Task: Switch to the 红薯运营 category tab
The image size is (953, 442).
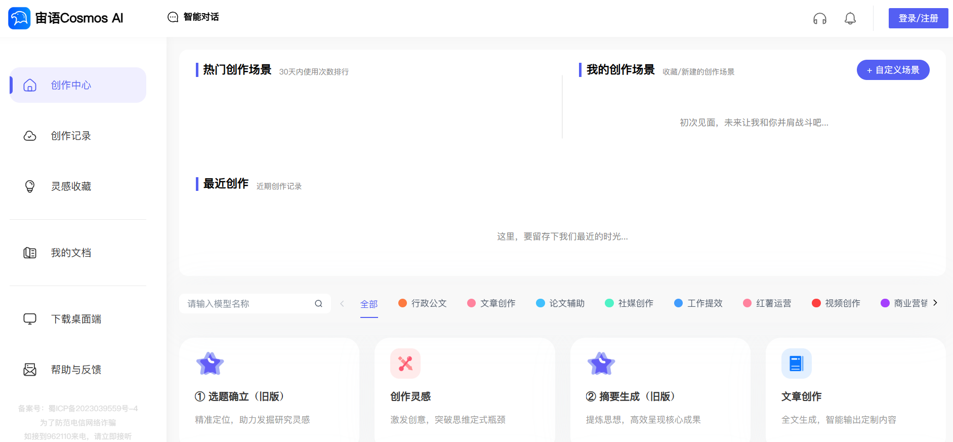Action: [x=767, y=303]
